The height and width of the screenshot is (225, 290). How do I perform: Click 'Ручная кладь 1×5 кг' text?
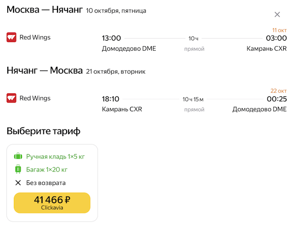[x=56, y=156]
